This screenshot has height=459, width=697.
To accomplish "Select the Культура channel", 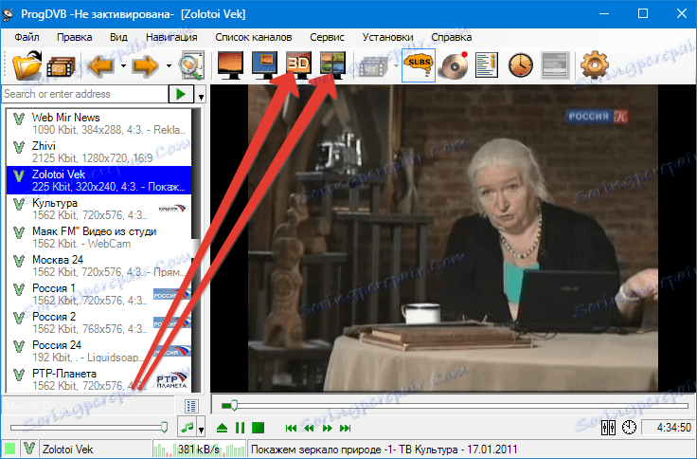I will [98, 209].
